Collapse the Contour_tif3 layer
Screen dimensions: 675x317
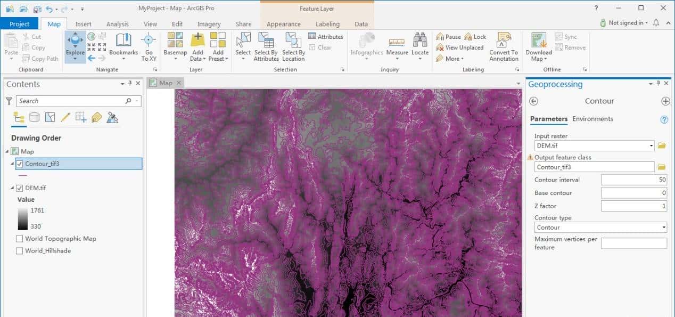tap(11, 164)
